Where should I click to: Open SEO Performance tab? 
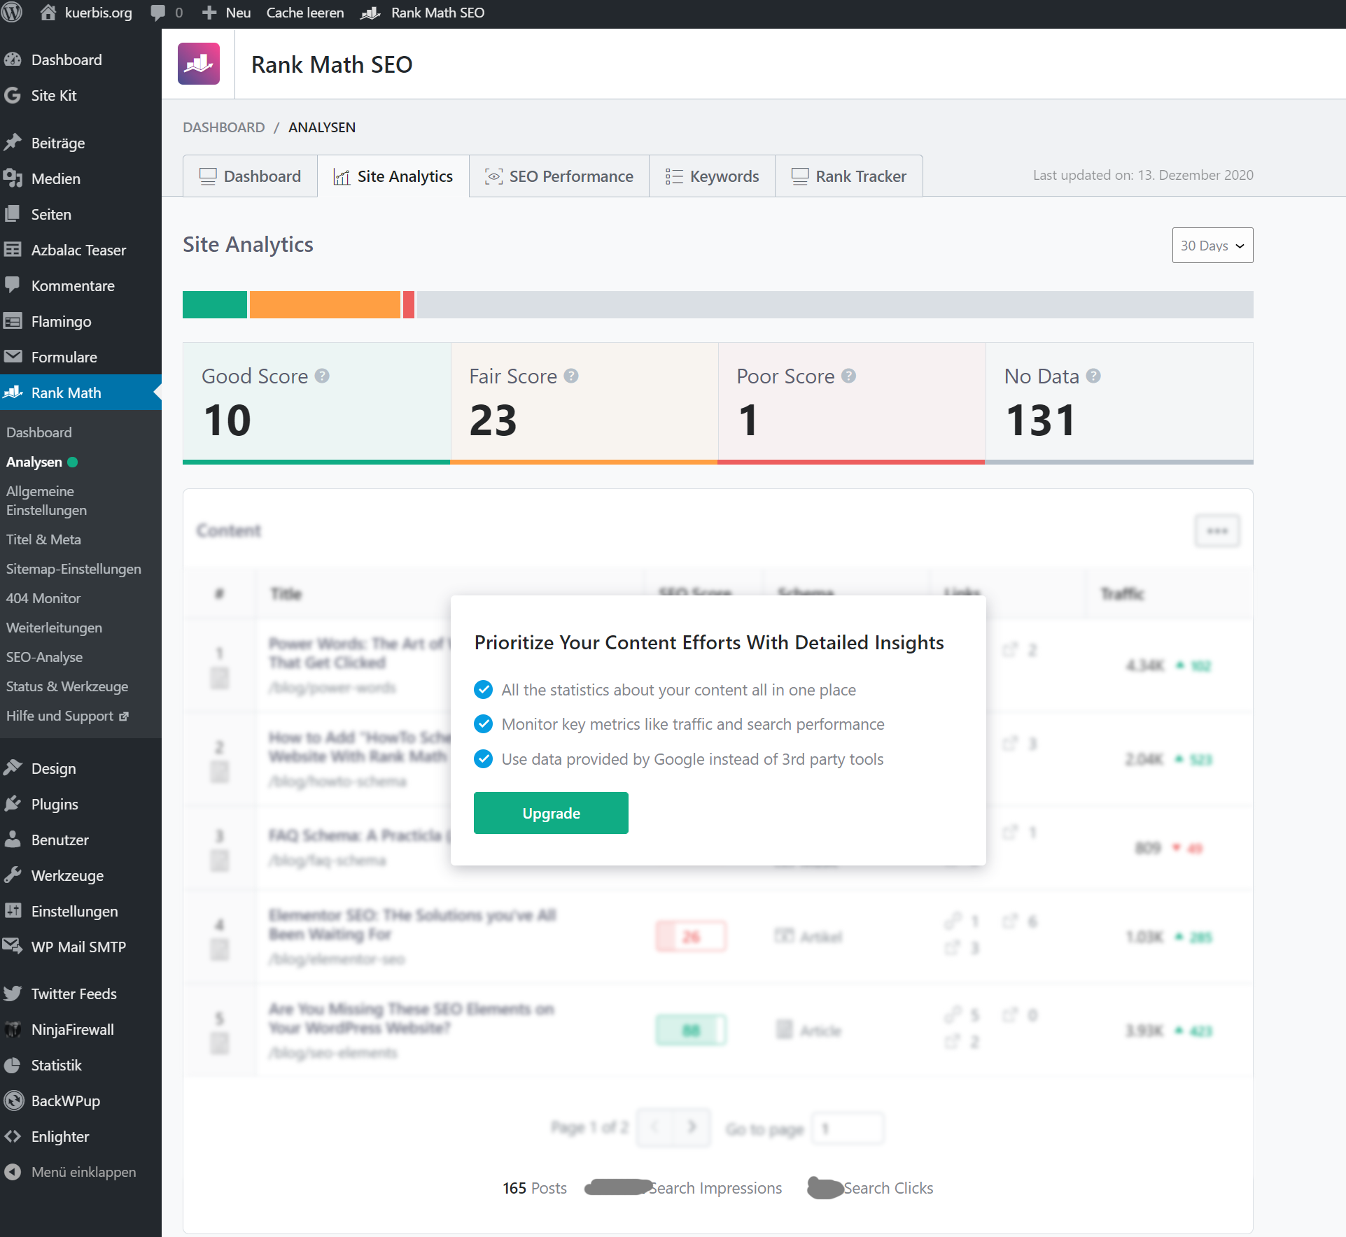[x=559, y=176]
